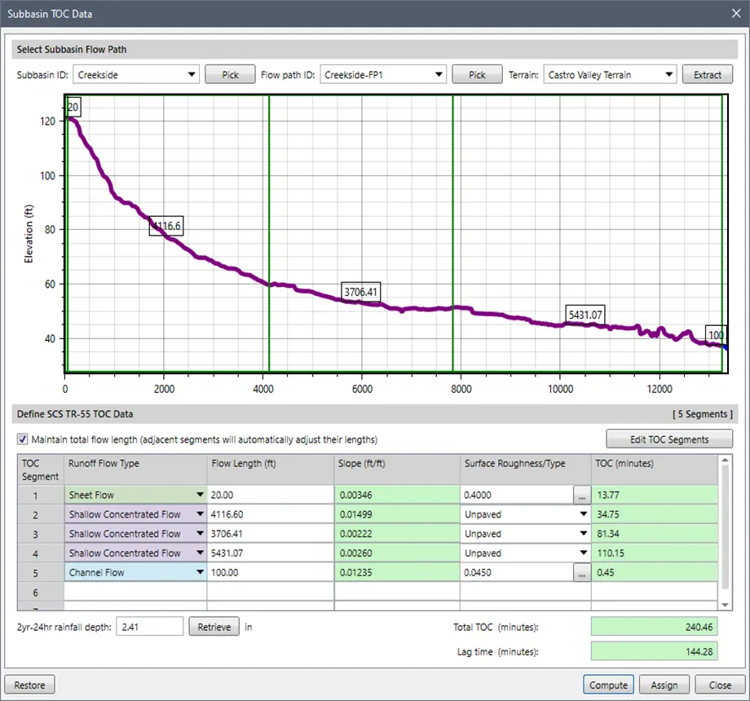
Task: Click the ellipsis button for Sheet Flow roughness
Action: (x=580, y=495)
